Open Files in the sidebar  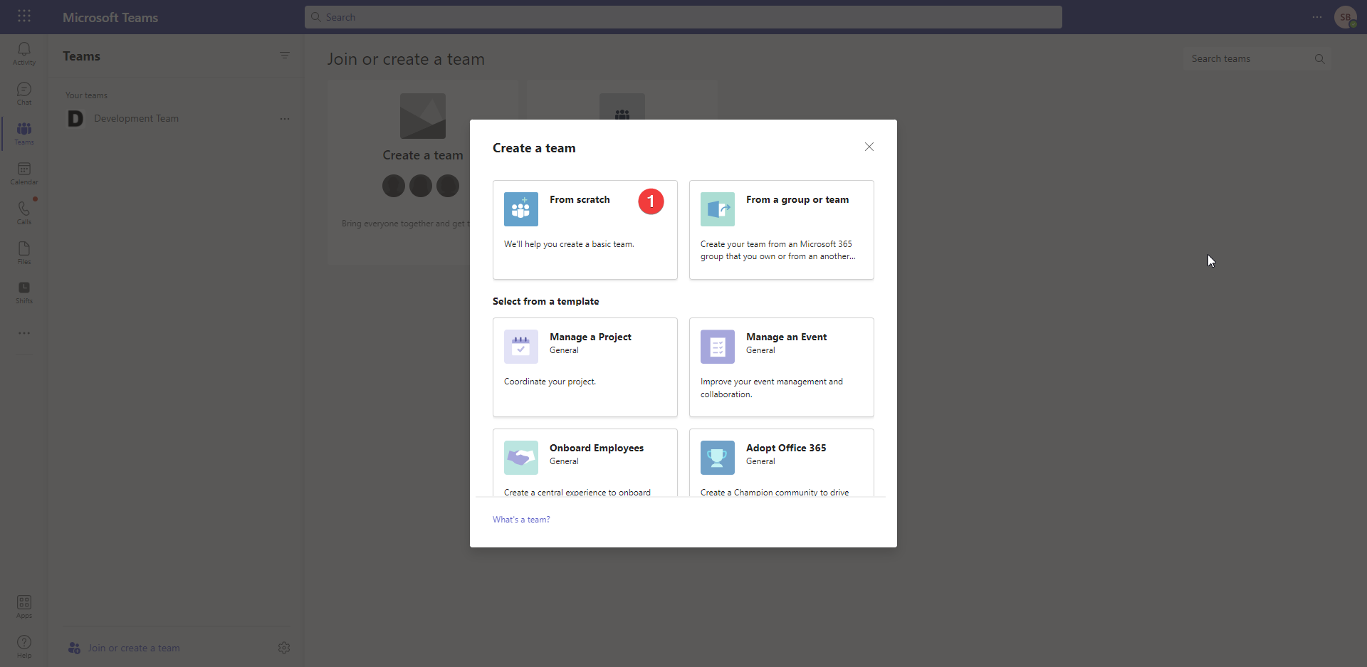[24, 253]
